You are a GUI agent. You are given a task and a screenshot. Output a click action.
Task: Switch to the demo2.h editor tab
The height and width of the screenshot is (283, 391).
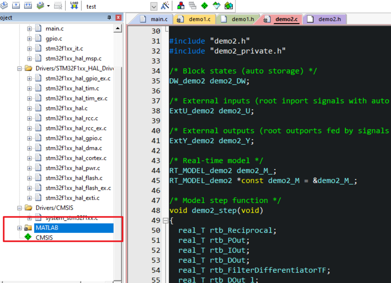click(325, 19)
